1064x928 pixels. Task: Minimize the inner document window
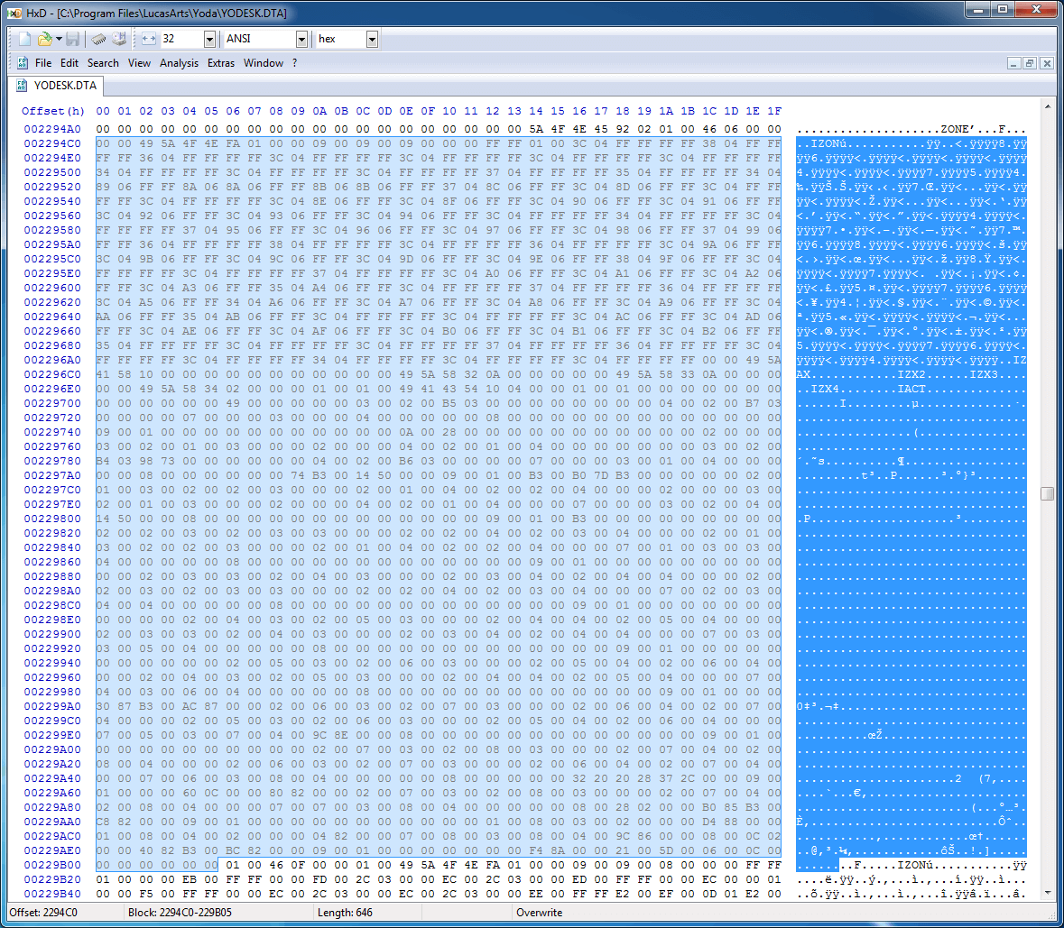point(1013,63)
